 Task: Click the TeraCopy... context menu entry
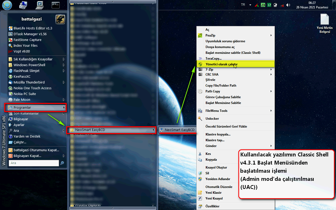tap(213, 58)
